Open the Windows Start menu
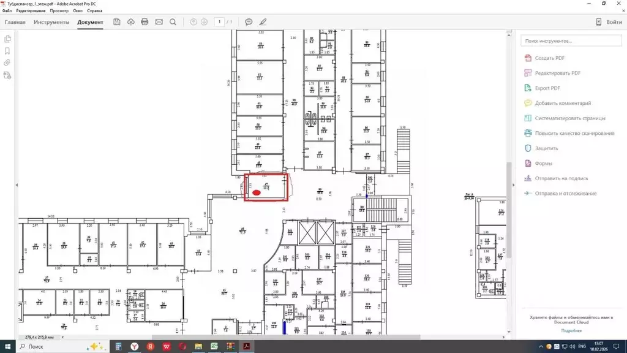Viewport: 627px width, 353px height. [7, 346]
